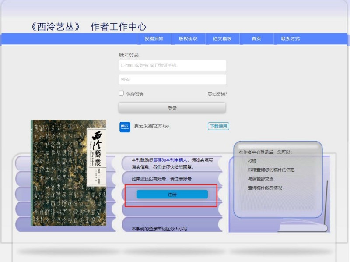
Task: Click the 本系统的登录密码区分大小写 notice
Action: click(159, 229)
